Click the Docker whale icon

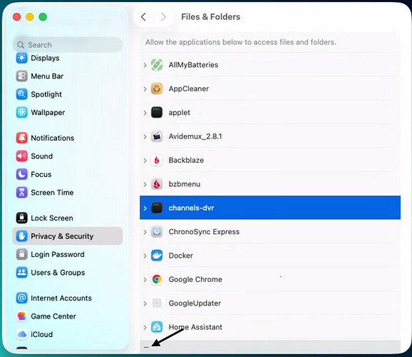pyautogui.click(x=157, y=256)
